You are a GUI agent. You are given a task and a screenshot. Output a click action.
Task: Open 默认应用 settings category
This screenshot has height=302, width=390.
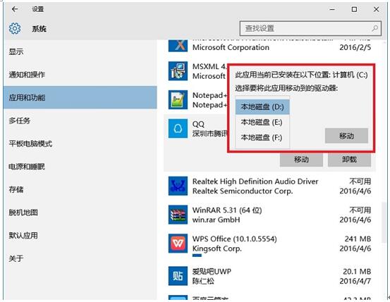[80, 235]
